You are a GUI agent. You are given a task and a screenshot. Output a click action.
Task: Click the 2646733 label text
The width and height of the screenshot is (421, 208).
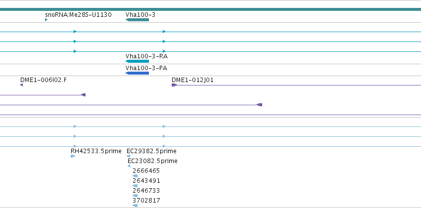click(146, 191)
